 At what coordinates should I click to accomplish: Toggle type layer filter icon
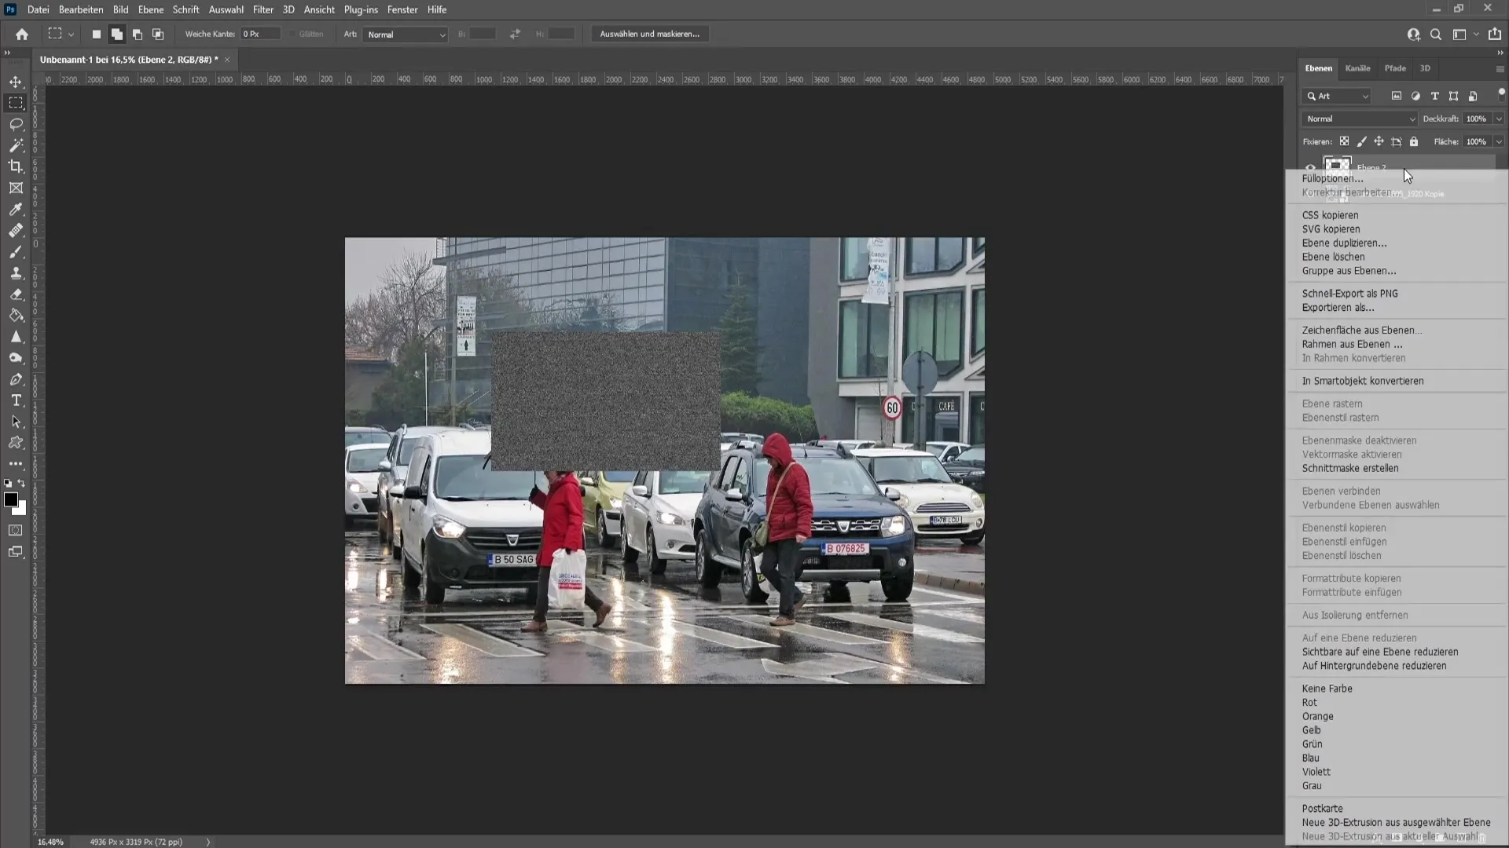click(x=1435, y=96)
